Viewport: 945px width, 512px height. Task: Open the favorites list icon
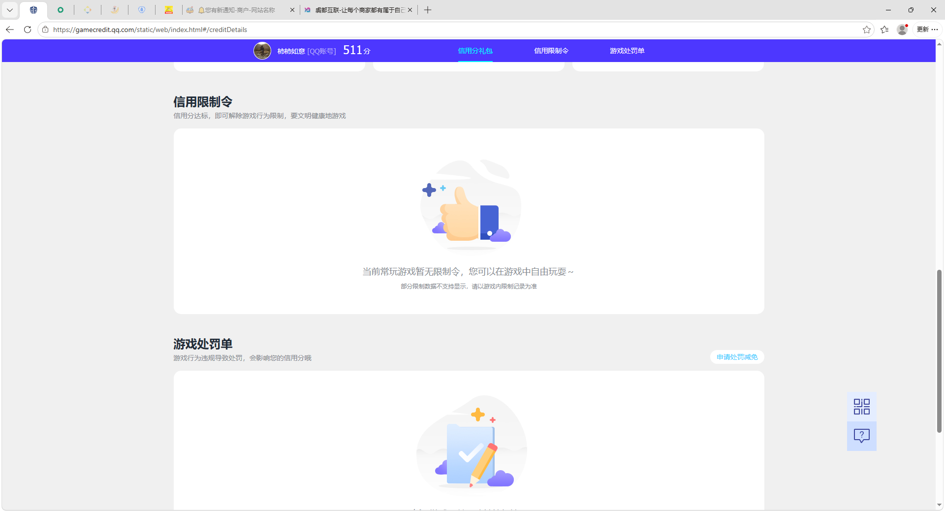(884, 30)
